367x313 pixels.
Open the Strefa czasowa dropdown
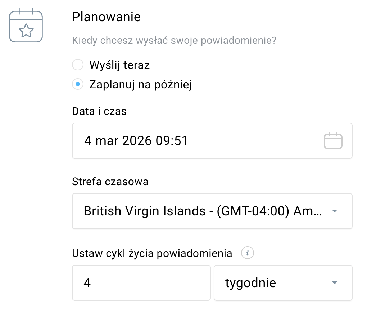coord(212,211)
